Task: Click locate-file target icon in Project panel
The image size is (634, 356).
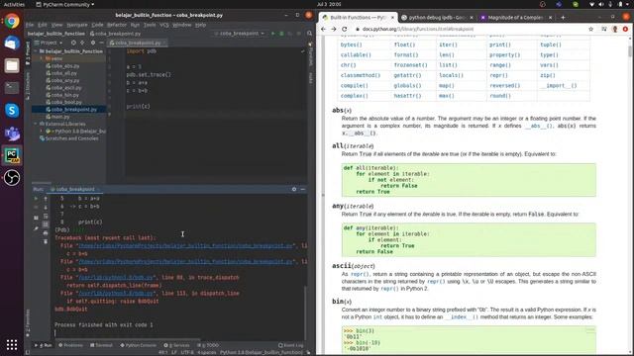Action: pos(73,43)
